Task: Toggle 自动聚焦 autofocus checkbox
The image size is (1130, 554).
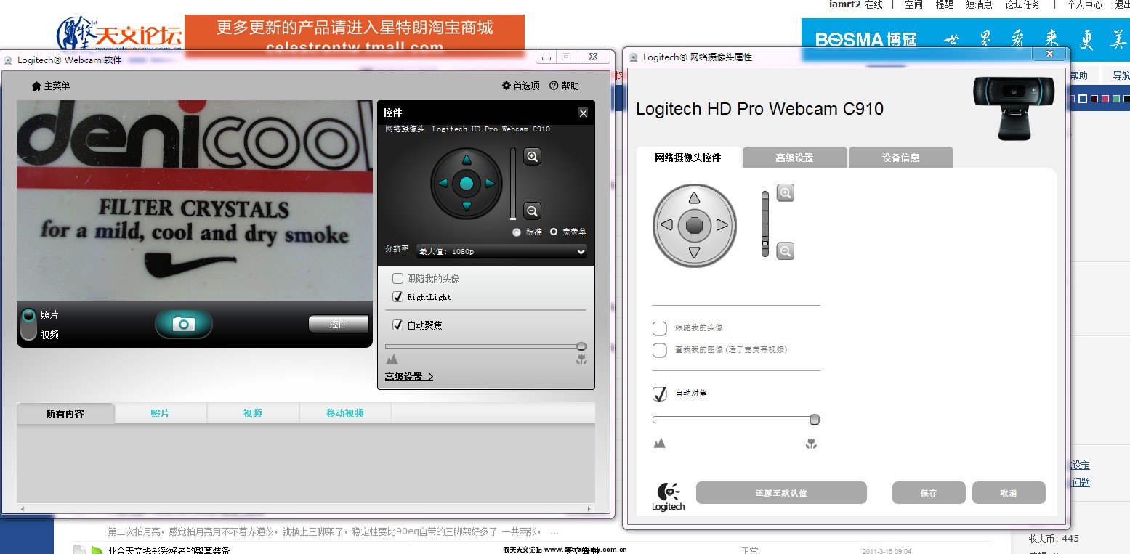Action: [397, 325]
